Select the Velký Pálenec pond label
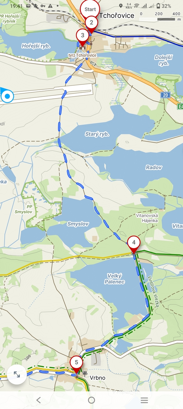The height and width of the screenshot is (409, 183). pyautogui.click(x=114, y=279)
